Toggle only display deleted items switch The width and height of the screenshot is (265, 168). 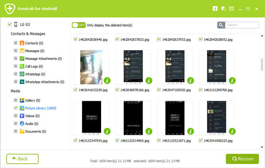point(79,25)
